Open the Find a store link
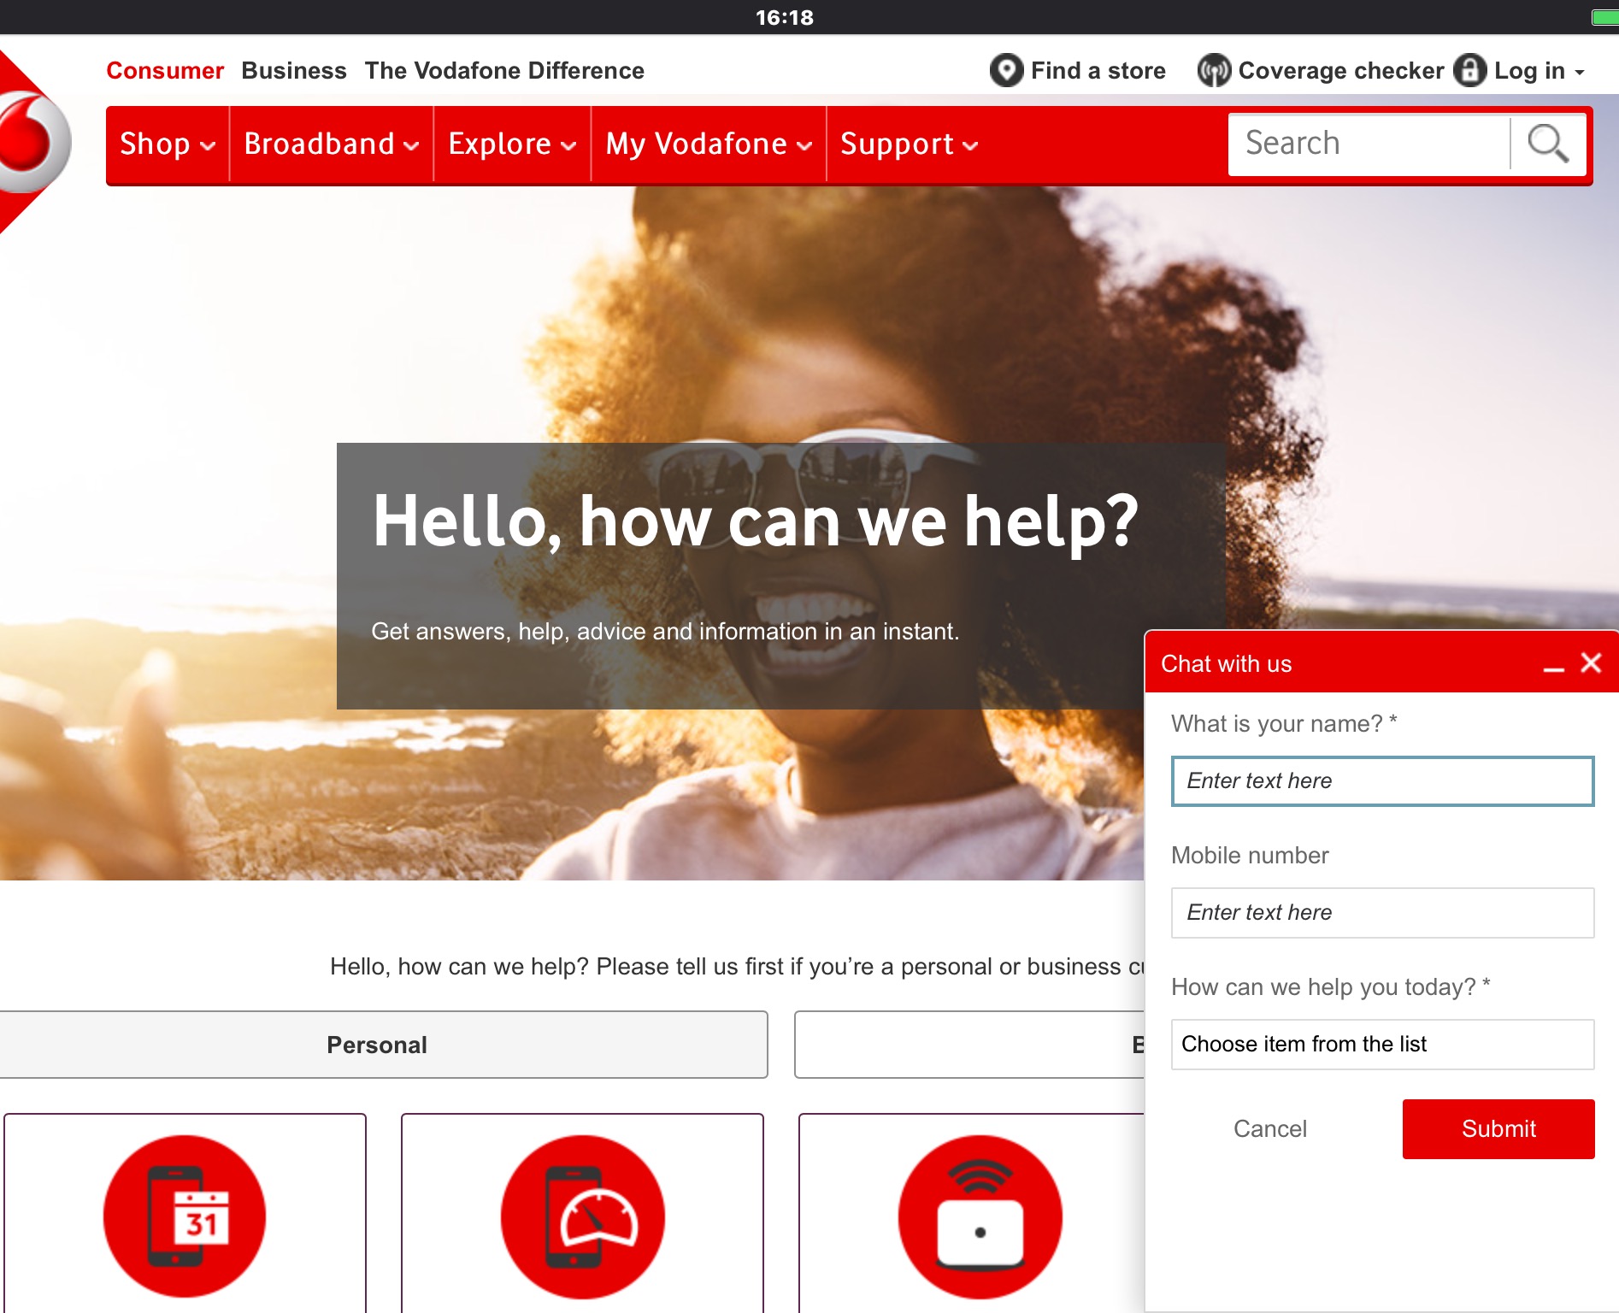Image resolution: width=1619 pixels, height=1313 pixels. [1098, 70]
